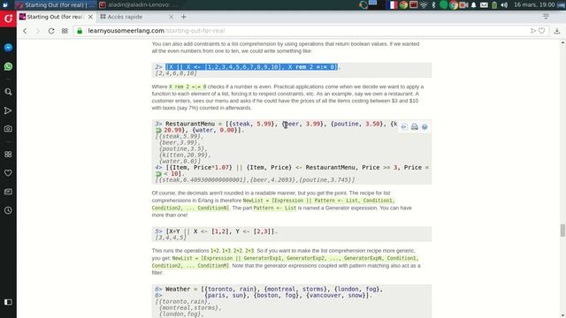Switch to aladin@aladin-Lenovo terminal taskbar window
The height and width of the screenshot is (318, 566).
[x=139, y=5]
